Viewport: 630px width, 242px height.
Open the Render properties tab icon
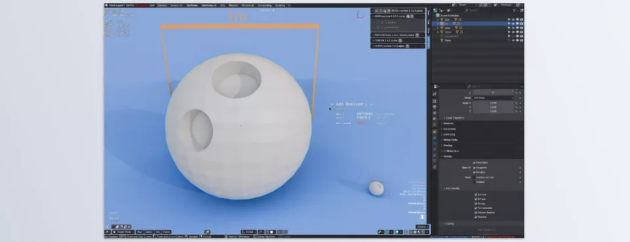[x=434, y=101]
